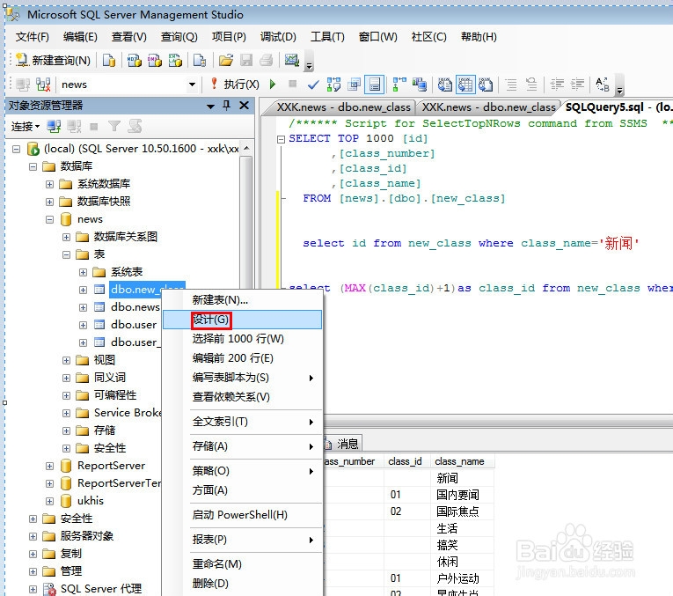The image size is (673, 596).
Task: Switch to the first XXK.news - dbo.new_class tab
Action: click(342, 107)
